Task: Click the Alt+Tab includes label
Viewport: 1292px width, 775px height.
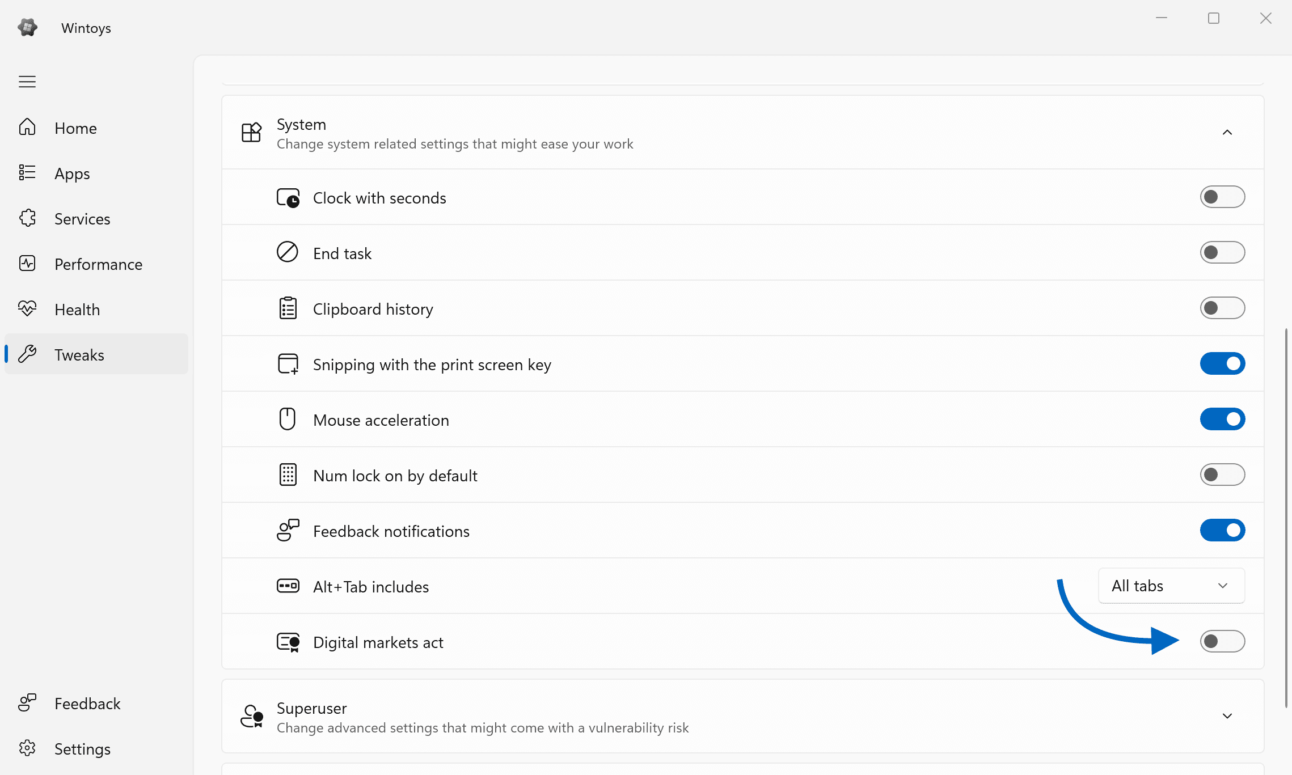Action: (371, 587)
